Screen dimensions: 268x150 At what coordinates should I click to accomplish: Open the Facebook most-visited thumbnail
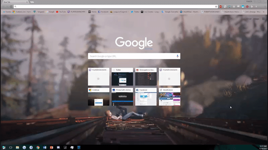pyautogui.click(x=146, y=97)
